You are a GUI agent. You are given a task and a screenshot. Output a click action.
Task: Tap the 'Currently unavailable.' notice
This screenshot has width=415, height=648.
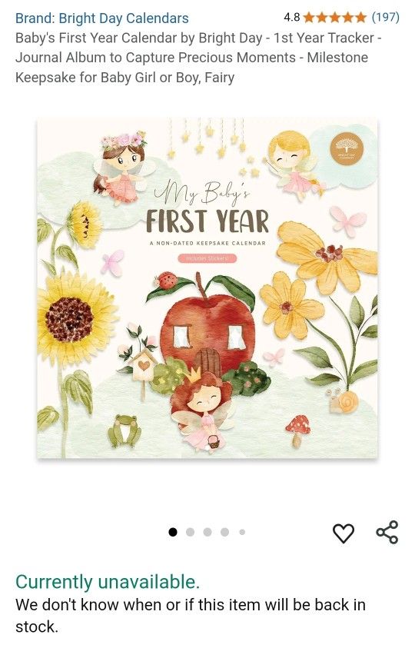point(108,581)
